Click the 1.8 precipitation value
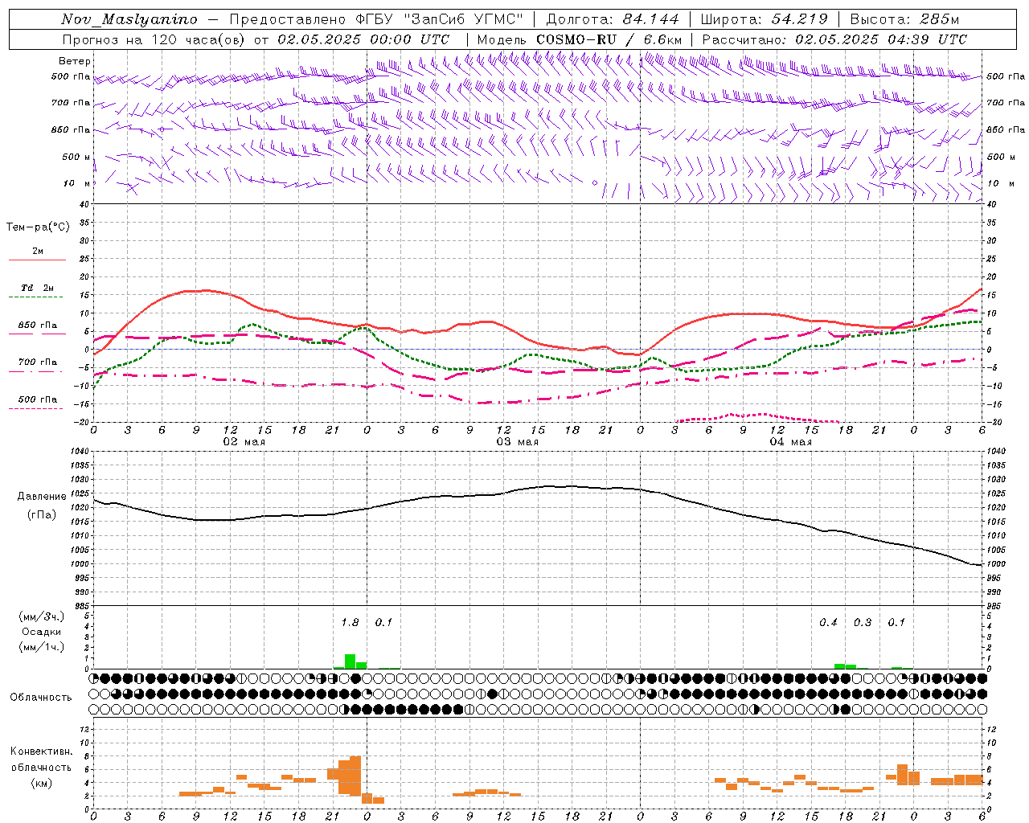 coord(350,623)
